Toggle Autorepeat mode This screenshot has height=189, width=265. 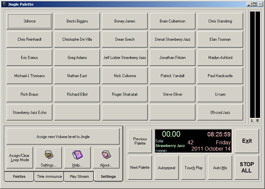[167, 167]
